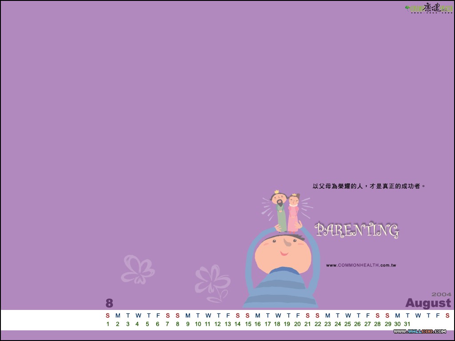
Task: Select date 1 on the calendar
Action: [x=108, y=324]
